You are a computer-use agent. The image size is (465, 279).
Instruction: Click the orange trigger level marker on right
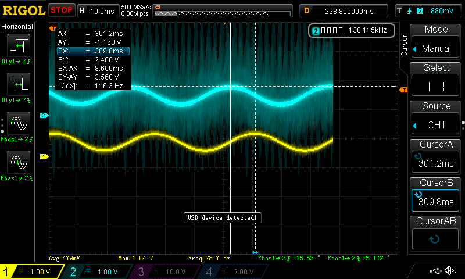[403, 90]
